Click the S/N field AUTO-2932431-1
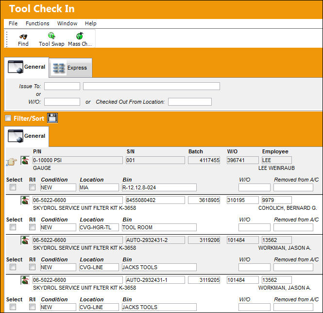The width and height of the screenshot is (323, 313). (155, 280)
